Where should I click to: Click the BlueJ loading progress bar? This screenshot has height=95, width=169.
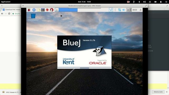click(84, 68)
